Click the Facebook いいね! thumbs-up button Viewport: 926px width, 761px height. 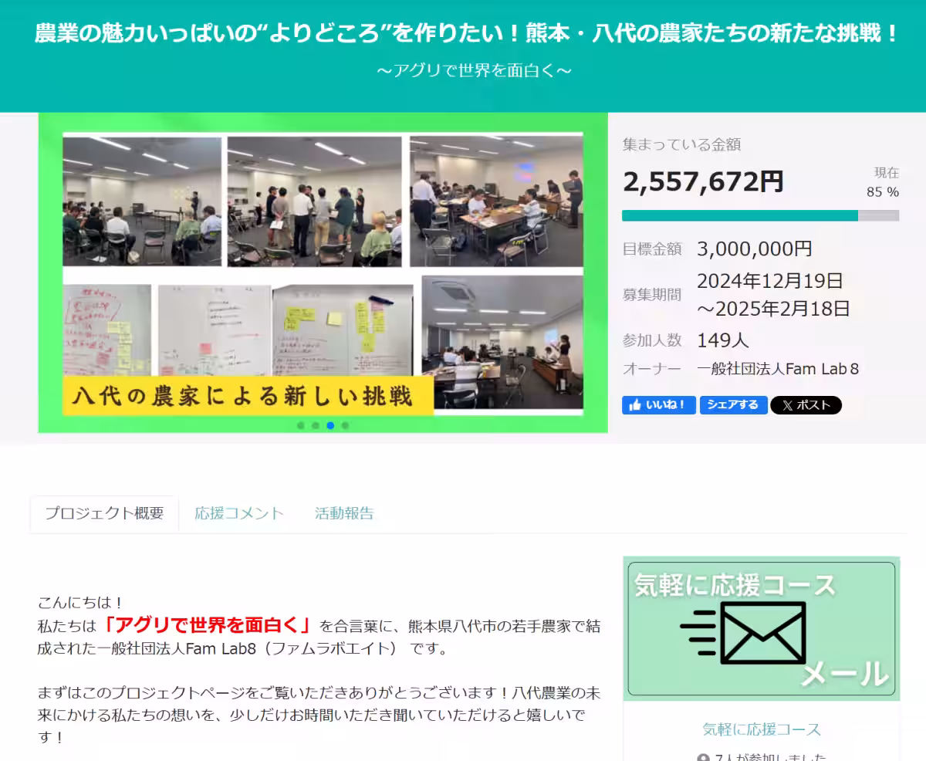(x=658, y=405)
